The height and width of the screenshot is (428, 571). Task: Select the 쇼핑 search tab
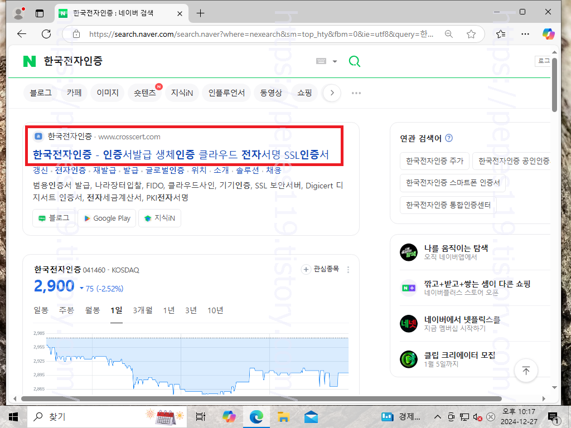click(x=304, y=93)
